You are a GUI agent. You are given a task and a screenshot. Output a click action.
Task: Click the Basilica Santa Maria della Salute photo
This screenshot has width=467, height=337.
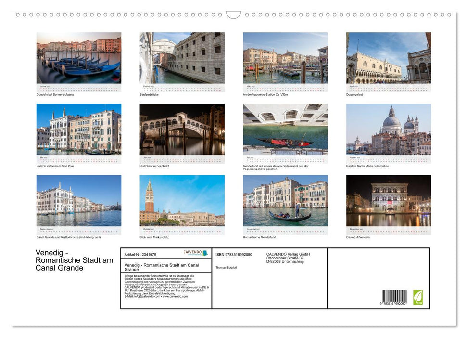coord(389,129)
